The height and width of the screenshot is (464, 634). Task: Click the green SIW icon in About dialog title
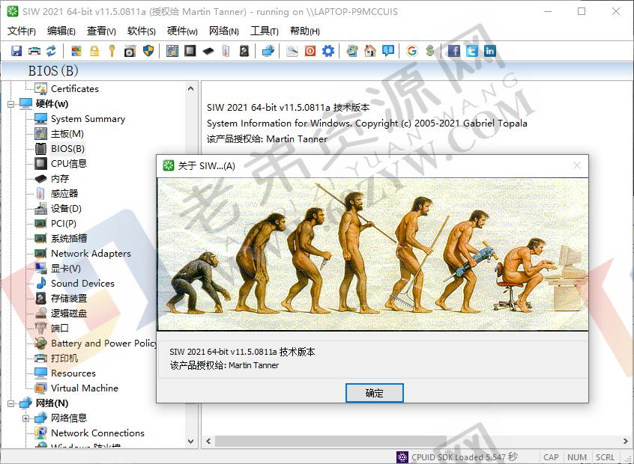coord(169,165)
